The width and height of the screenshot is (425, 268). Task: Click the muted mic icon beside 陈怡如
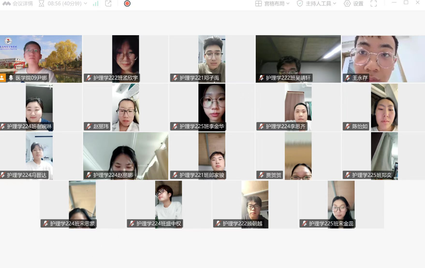[x=348, y=126]
